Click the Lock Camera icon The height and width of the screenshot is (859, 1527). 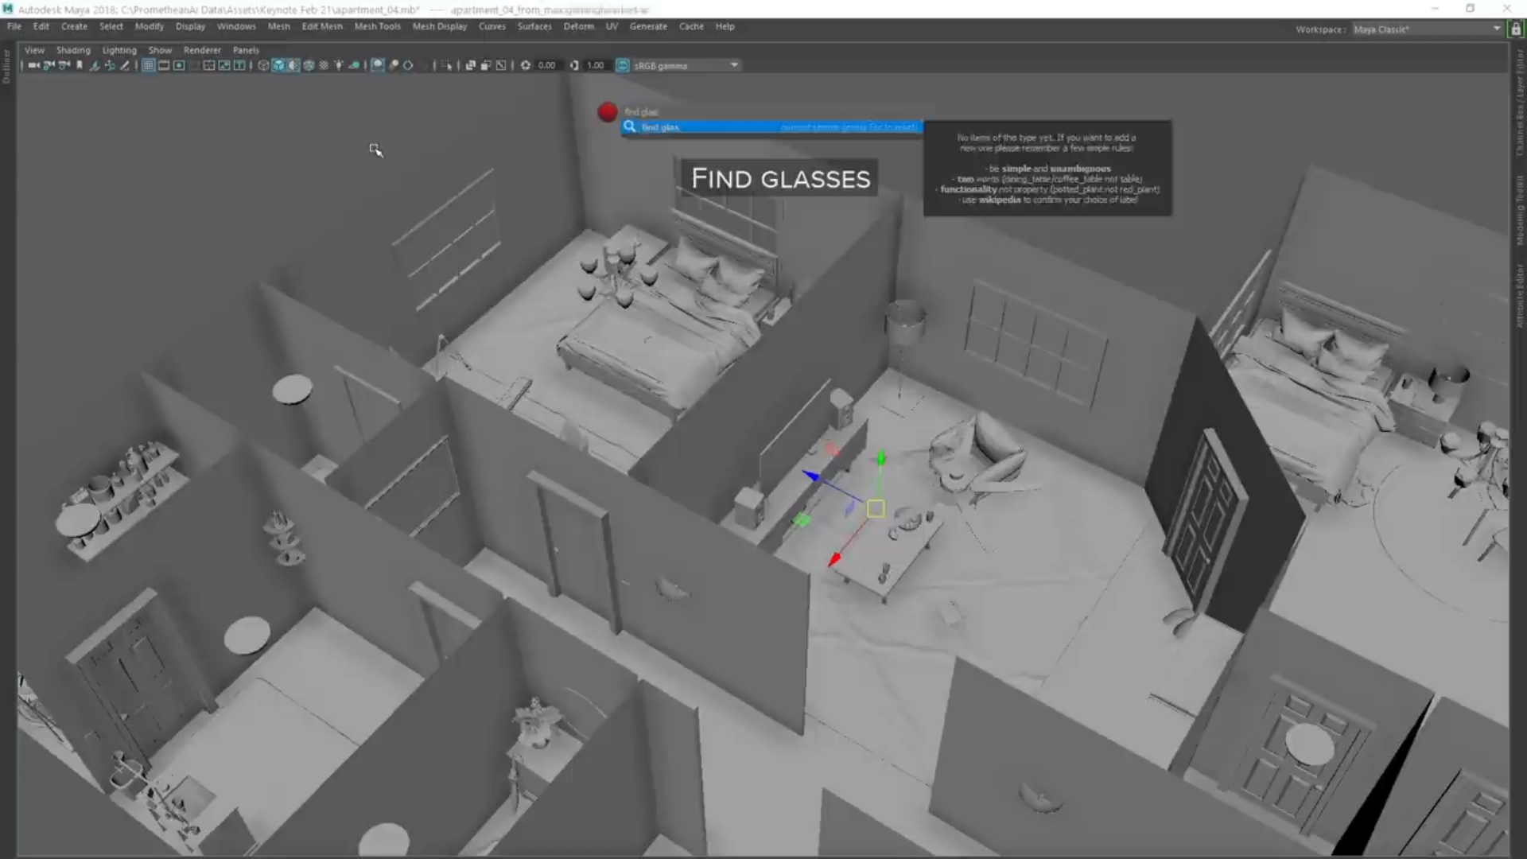coord(49,65)
